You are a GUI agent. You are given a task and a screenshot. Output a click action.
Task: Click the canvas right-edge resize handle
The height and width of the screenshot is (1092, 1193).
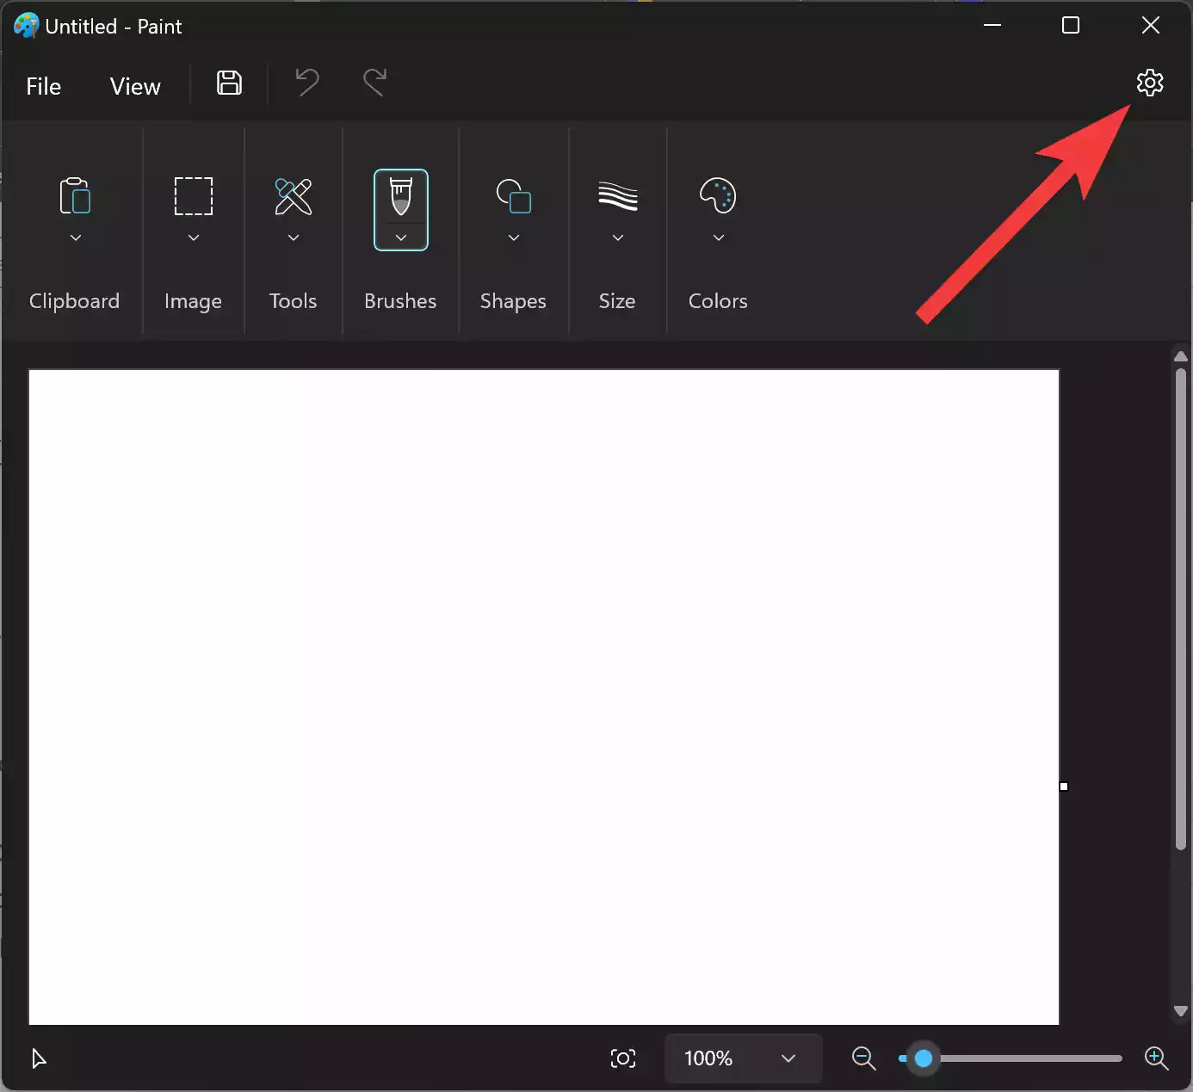(1064, 787)
